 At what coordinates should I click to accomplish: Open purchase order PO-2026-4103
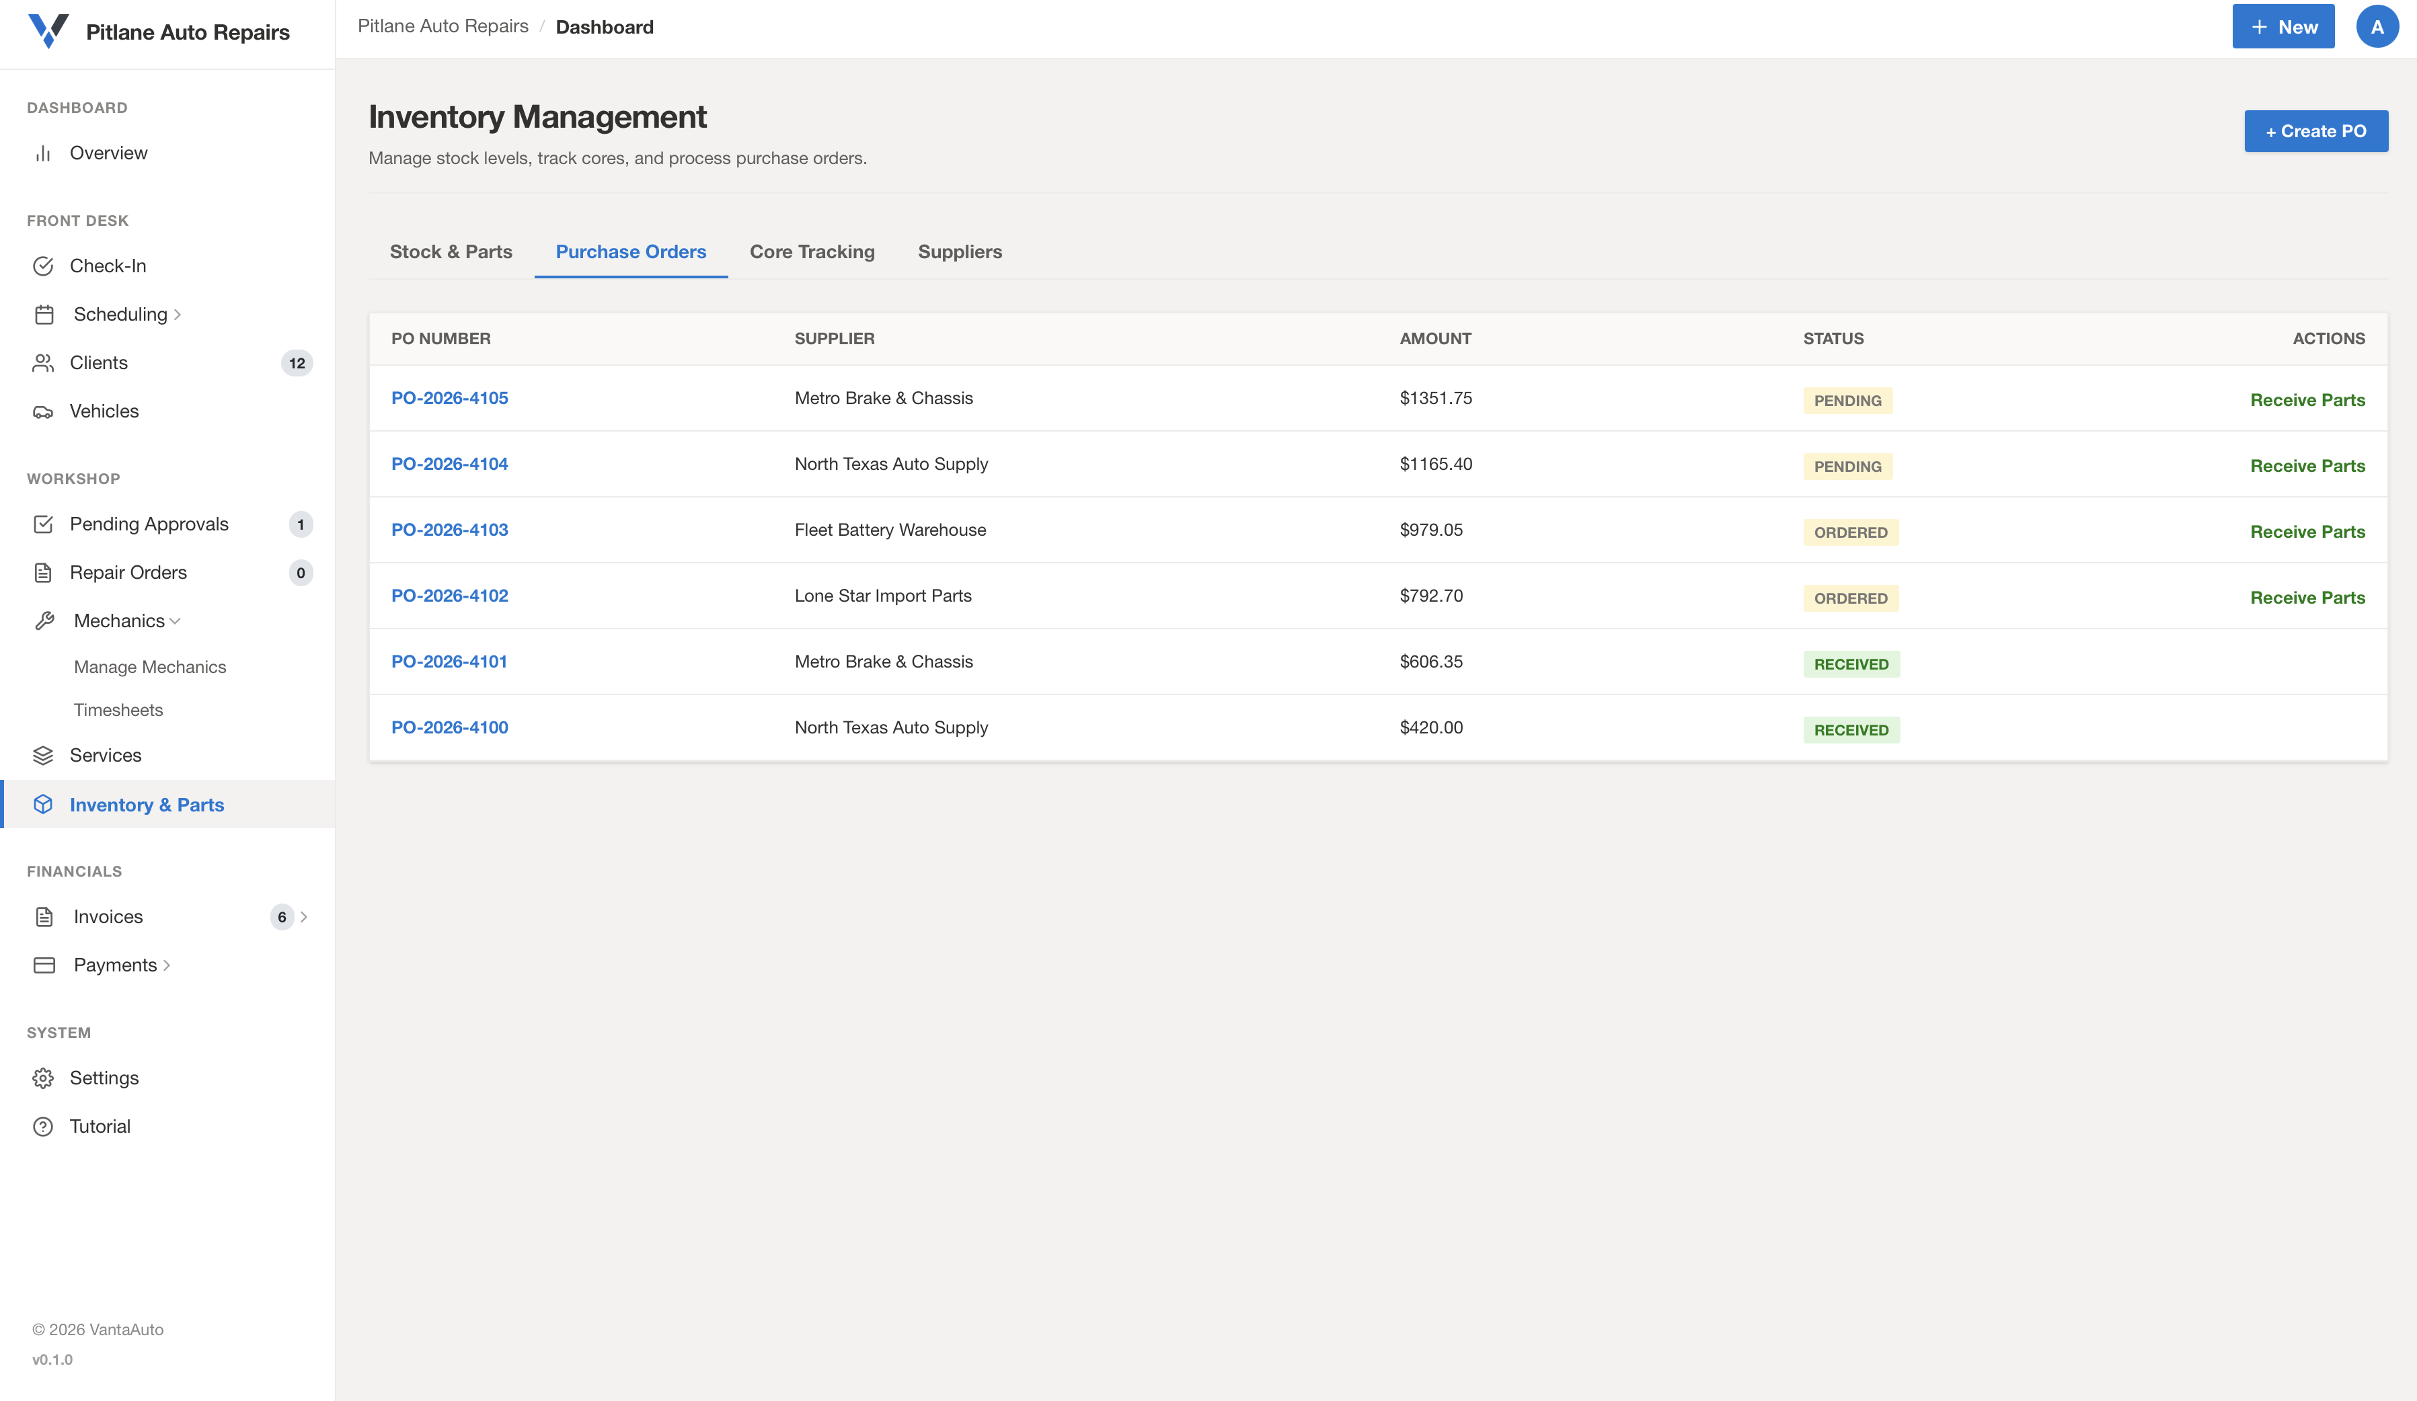(x=450, y=530)
